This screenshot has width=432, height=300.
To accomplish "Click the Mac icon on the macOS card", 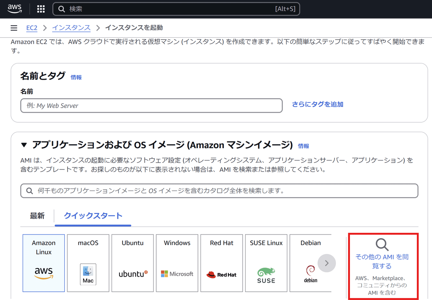I will coord(88,274).
